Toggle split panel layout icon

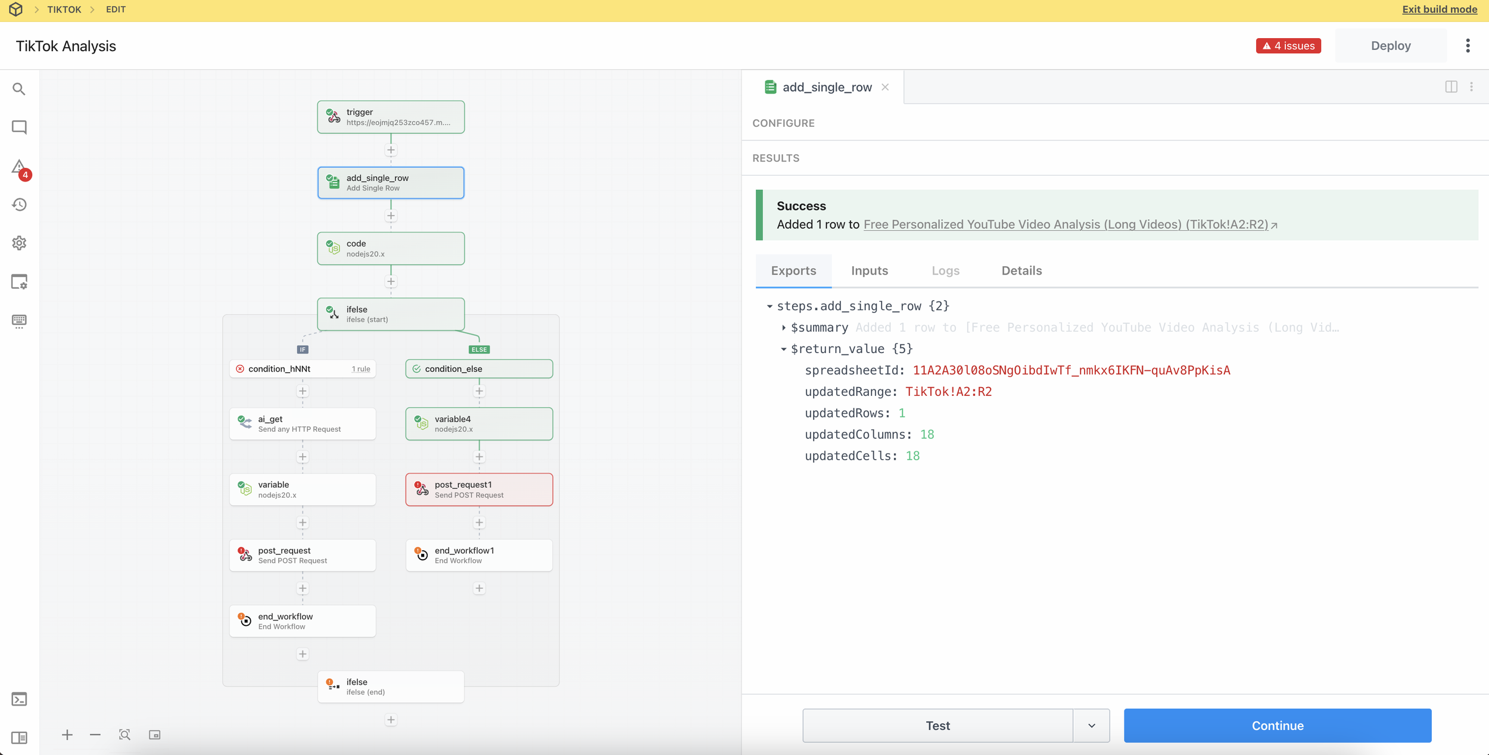pos(1451,87)
